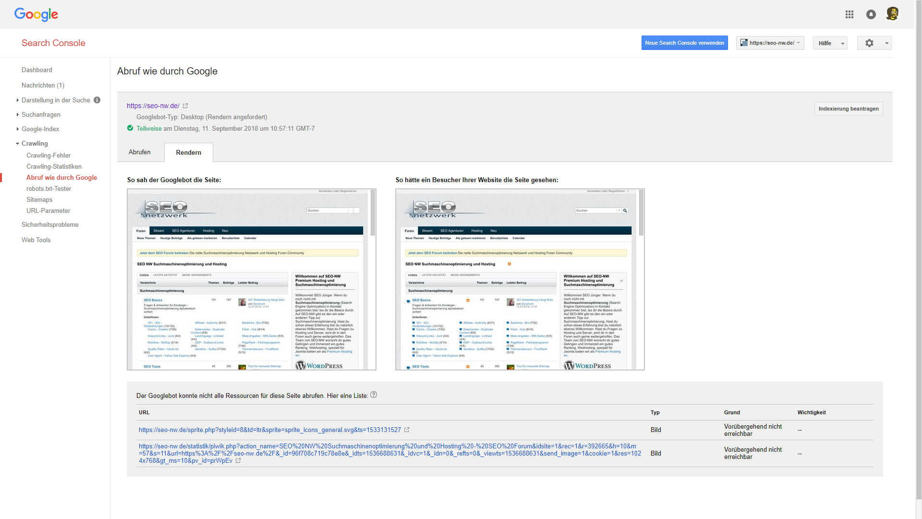Open the Google apps grid icon
This screenshot has width=922, height=519.
click(849, 14)
